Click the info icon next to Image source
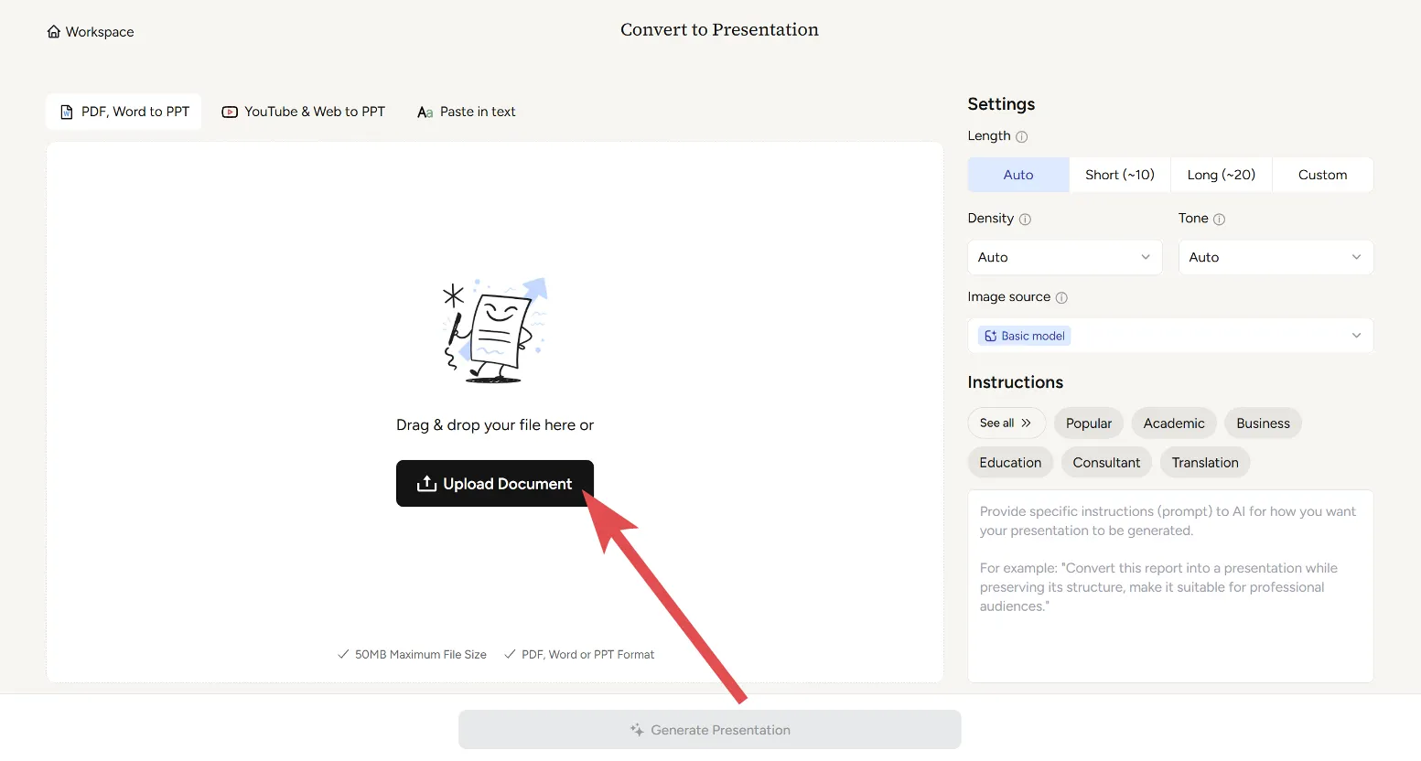1421x761 pixels. (1061, 298)
